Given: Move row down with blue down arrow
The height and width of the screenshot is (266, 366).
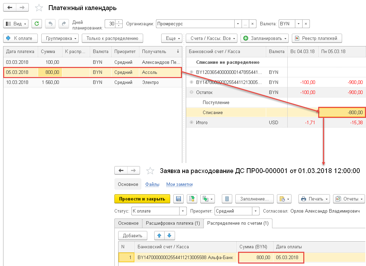Looking at the screenshot, I should (169, 235).
